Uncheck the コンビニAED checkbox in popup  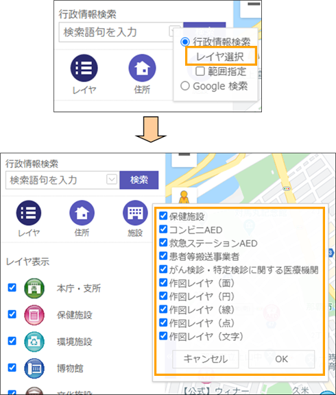click(163, 229)
